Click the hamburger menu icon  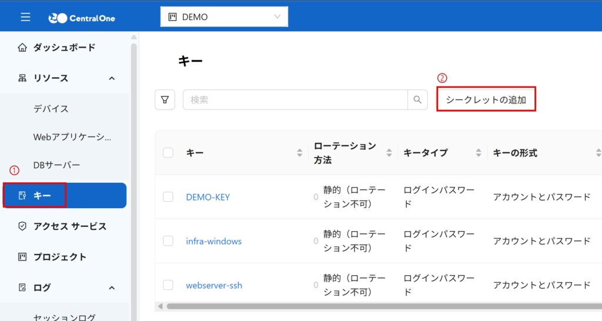(25, 17)
